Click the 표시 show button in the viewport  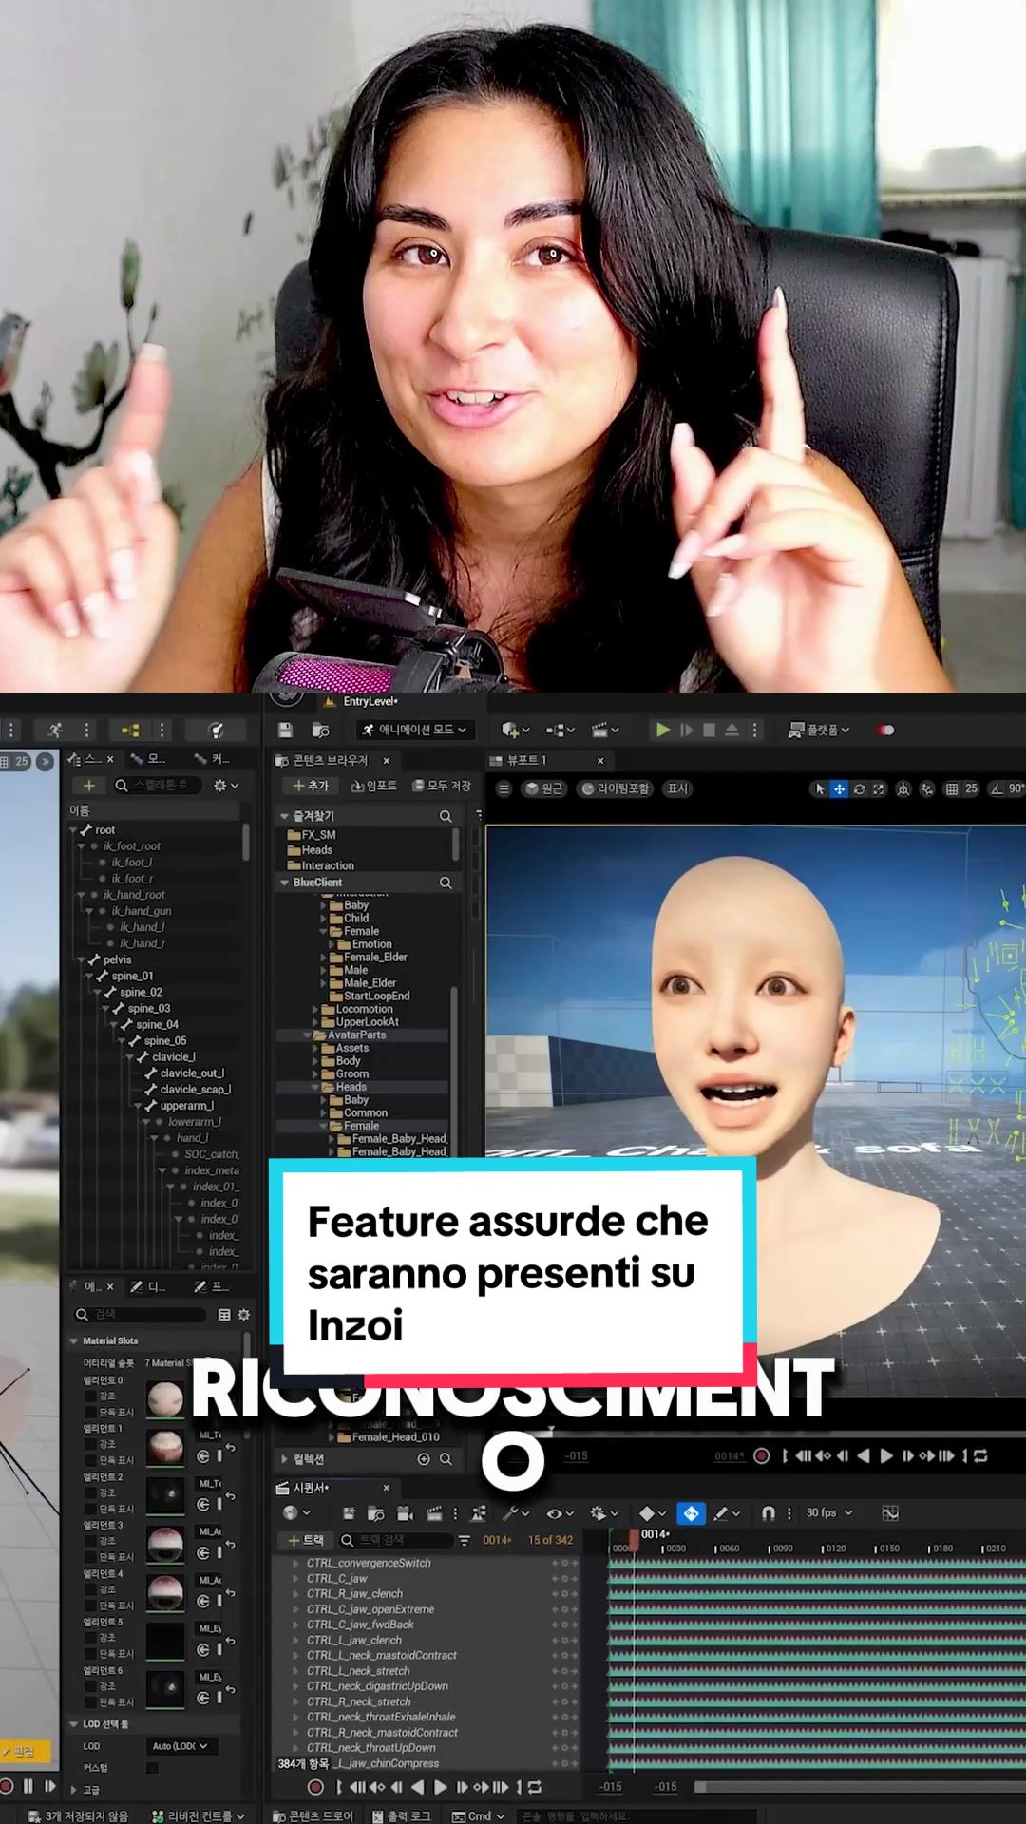677,788
